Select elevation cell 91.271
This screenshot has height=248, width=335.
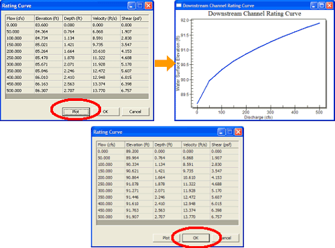[x=139, y=191]
